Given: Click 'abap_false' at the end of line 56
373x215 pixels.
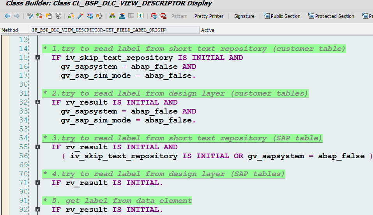Looking at the screenshot, I should pyautogui.click(x=341, y=156).
